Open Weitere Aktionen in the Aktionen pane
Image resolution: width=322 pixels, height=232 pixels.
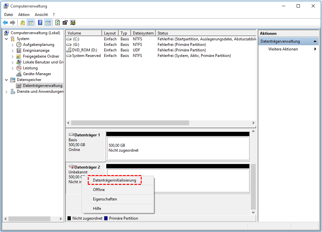[283, 49]
